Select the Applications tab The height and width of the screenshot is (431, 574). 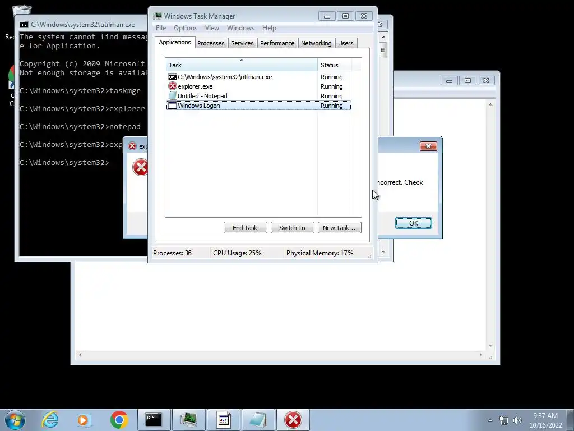[175, 42]
